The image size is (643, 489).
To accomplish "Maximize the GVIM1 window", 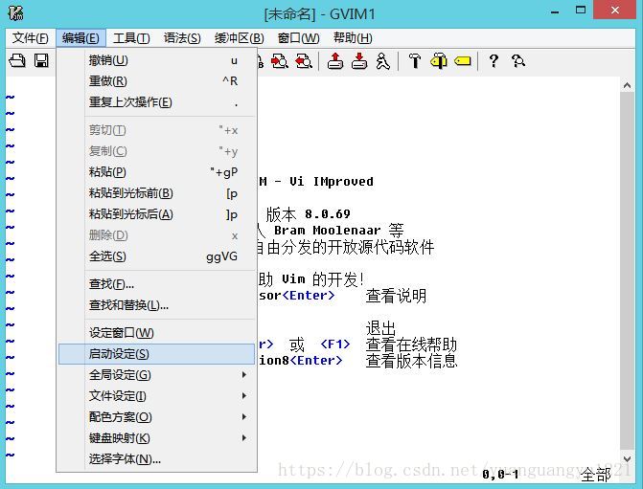I will click(581, 11).
